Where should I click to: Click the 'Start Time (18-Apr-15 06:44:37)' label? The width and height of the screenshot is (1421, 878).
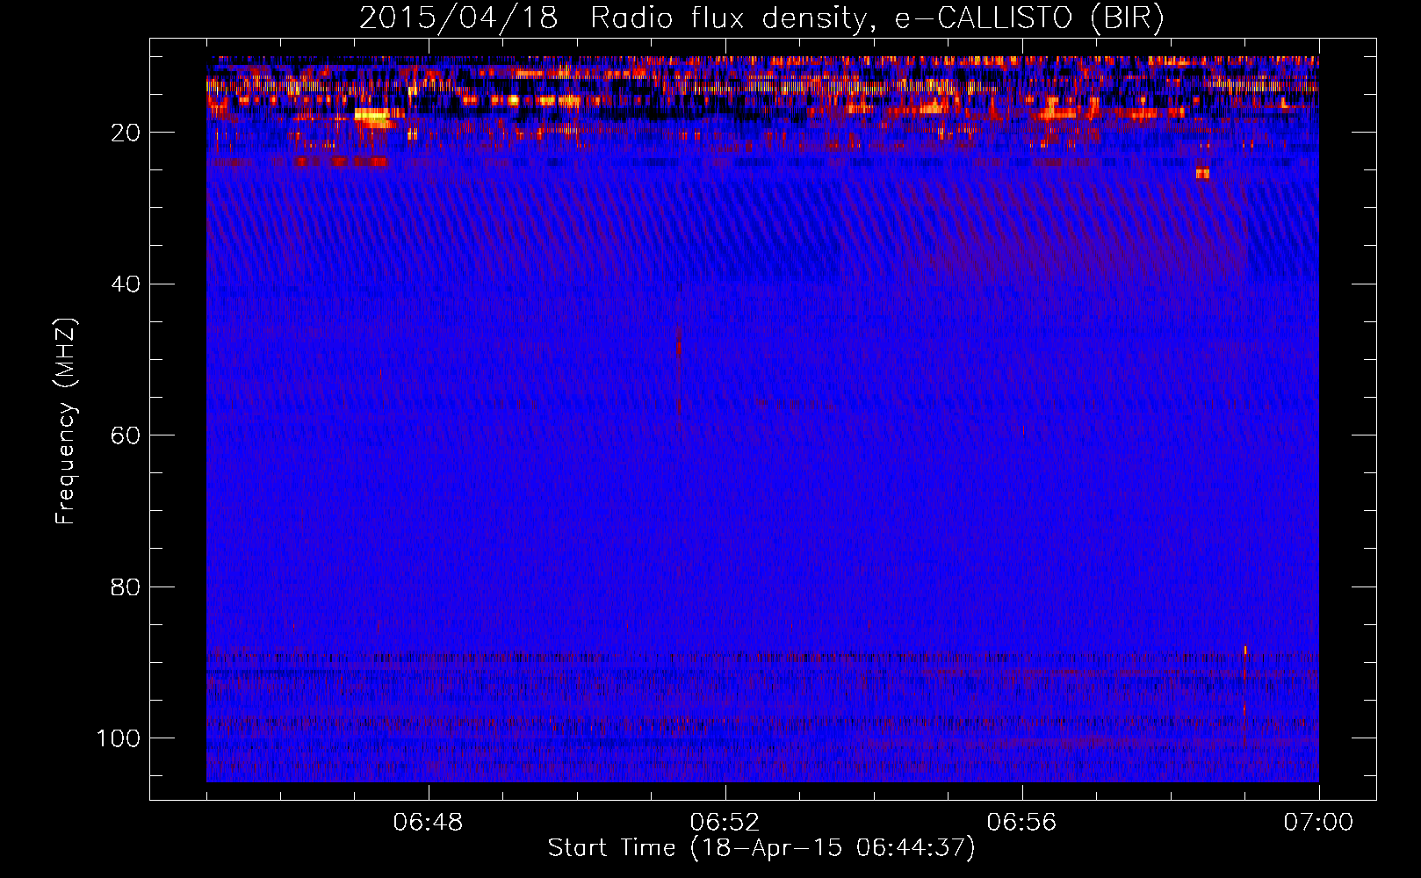pyautogui.click(x=761, y=848)
